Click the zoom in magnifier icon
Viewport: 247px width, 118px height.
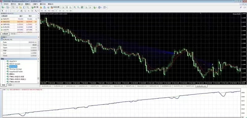point(75,7)
